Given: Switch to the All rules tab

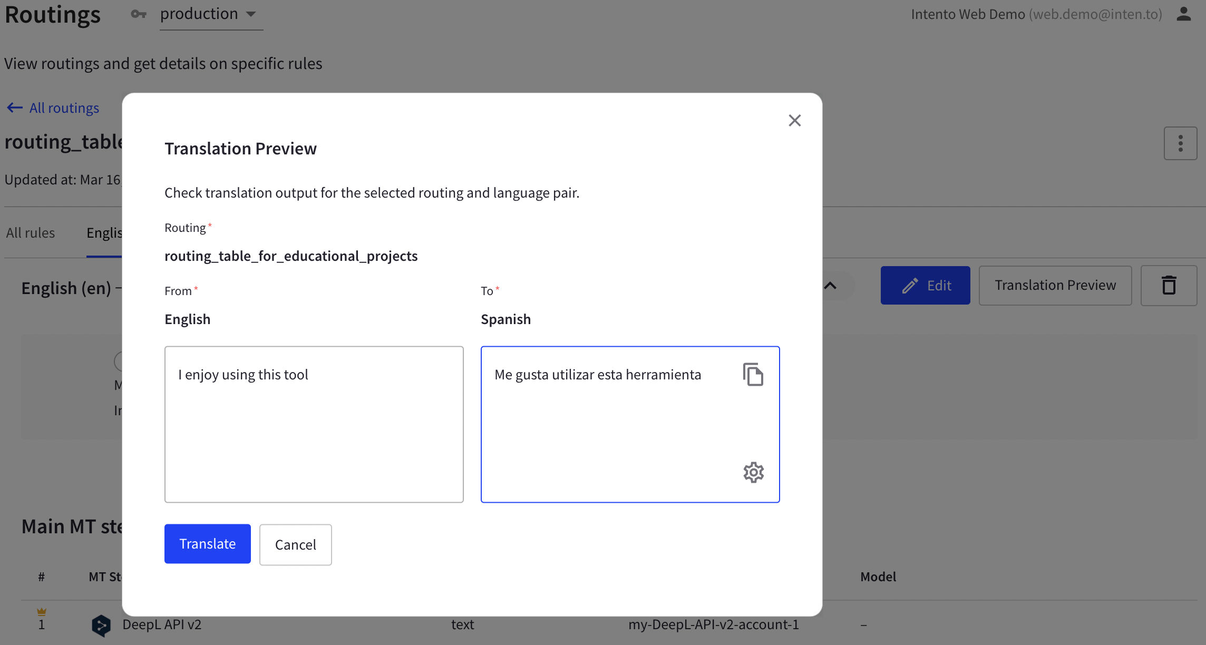Looking at the screenshot, I should (x=31, y=232).
